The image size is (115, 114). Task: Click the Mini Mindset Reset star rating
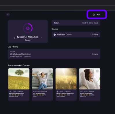[x=39, y=95]
